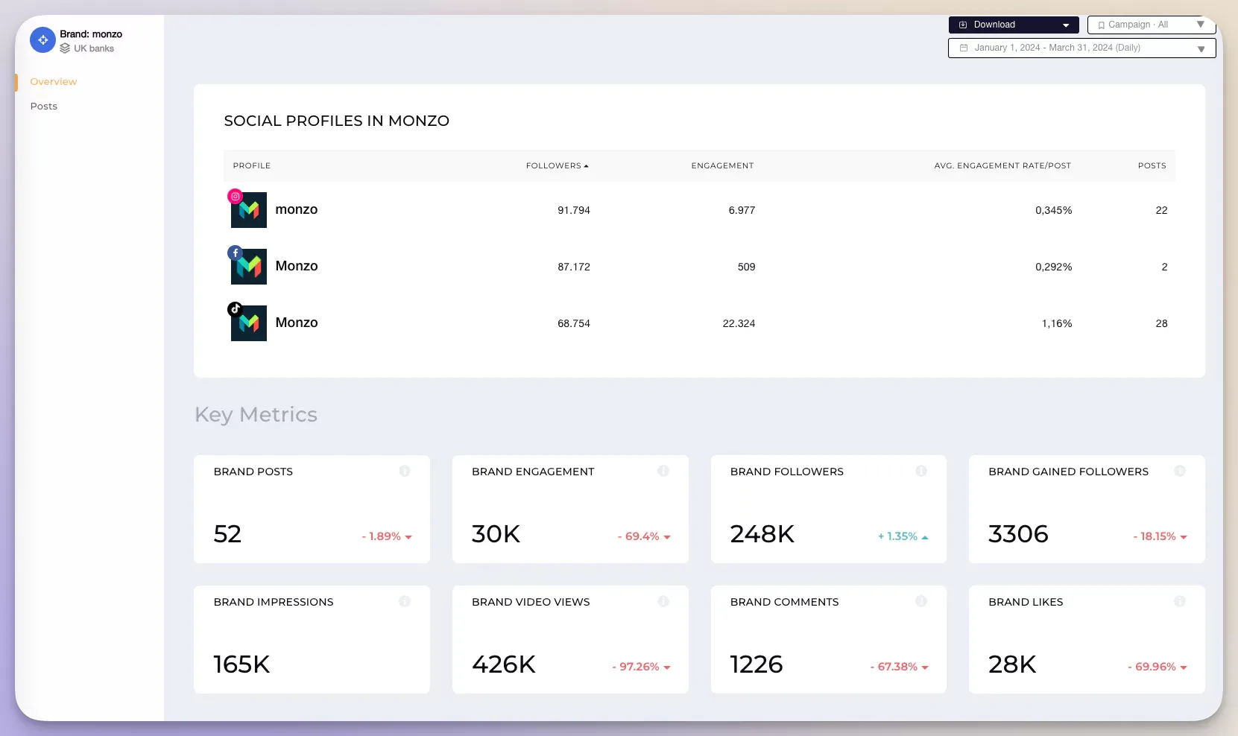
Task: Sort table by Profile column
Action: [252, 165]
